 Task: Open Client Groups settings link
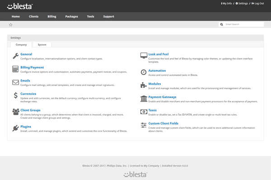click(30, 110)
